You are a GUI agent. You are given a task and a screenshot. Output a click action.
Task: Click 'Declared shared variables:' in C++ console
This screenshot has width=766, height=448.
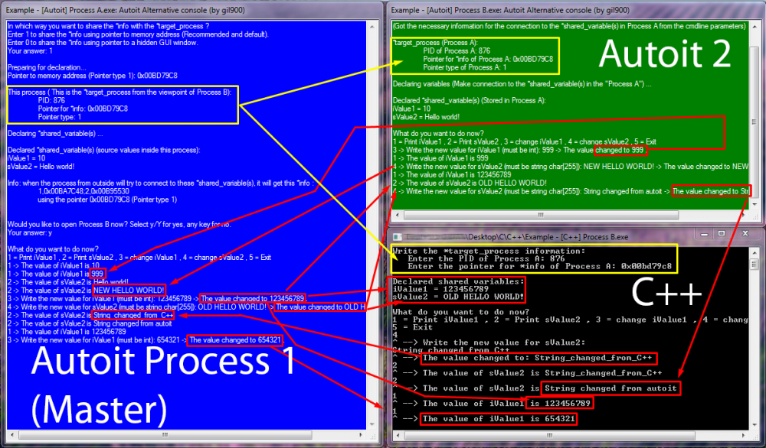click(458, 281)
